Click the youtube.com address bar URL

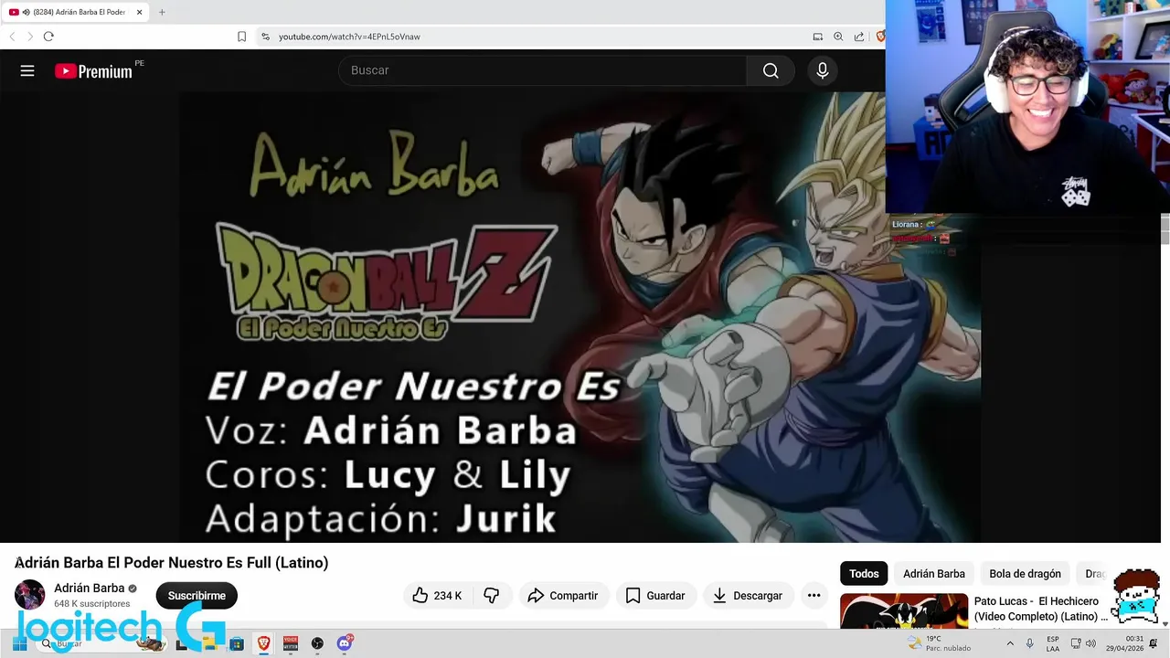(349, 37)
